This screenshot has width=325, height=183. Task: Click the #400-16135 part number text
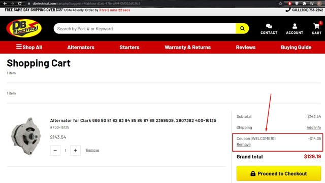[59, 127]
